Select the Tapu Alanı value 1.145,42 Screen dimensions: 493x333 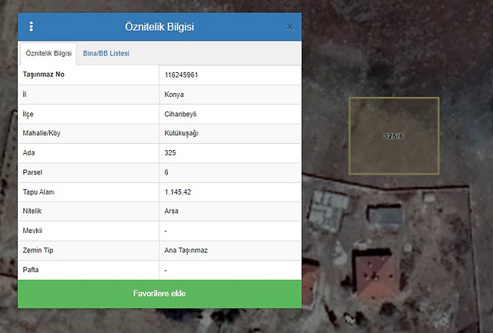[178, 191]
